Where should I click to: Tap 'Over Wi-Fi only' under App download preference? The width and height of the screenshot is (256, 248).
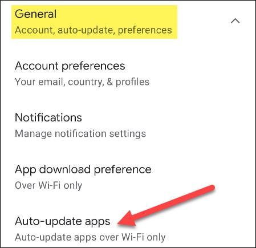tap(48, 185)
